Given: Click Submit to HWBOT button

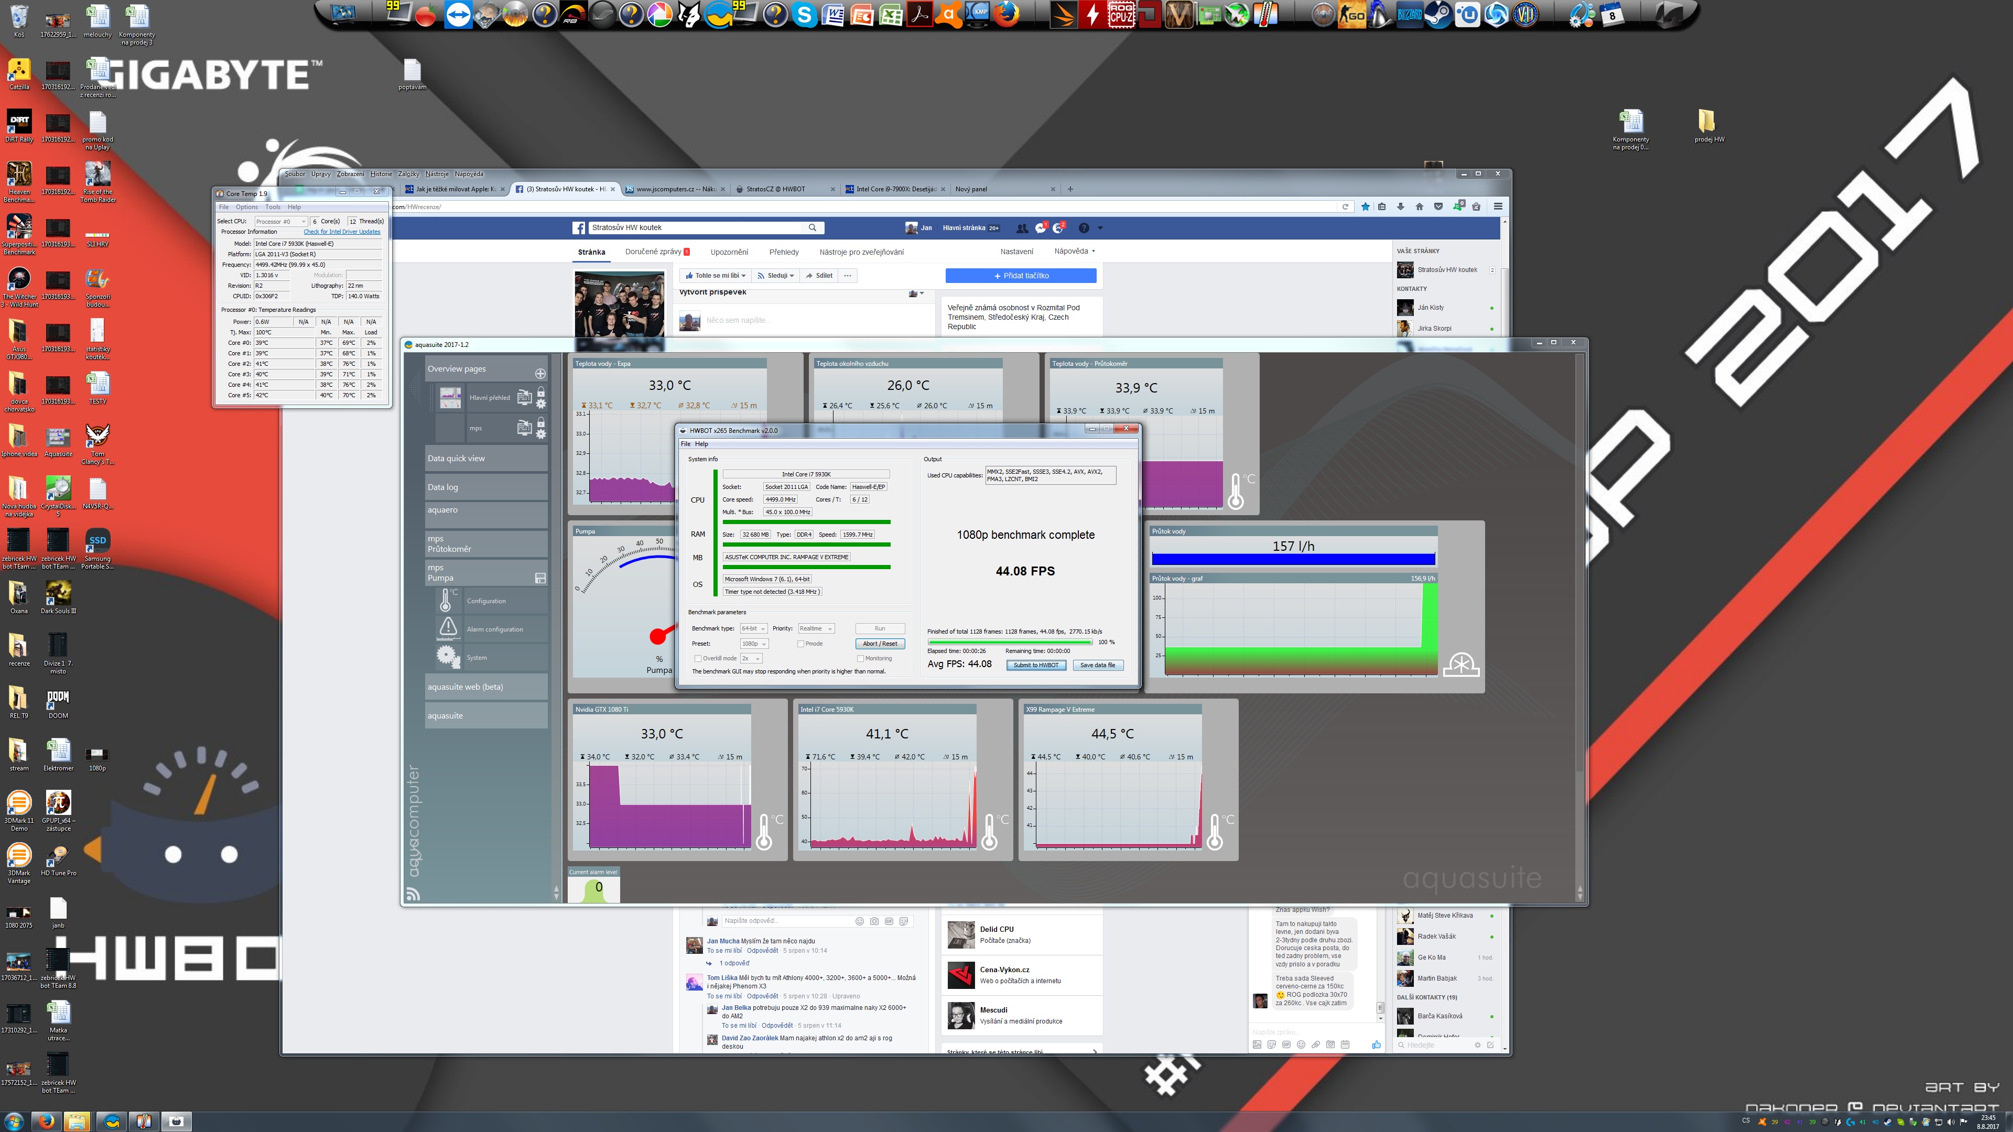Looking at the screenshot, I should click(x=1035, y=666).
